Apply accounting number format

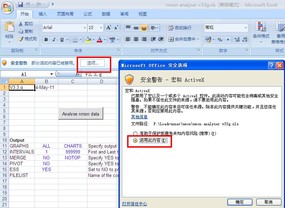tap(208, 39)
